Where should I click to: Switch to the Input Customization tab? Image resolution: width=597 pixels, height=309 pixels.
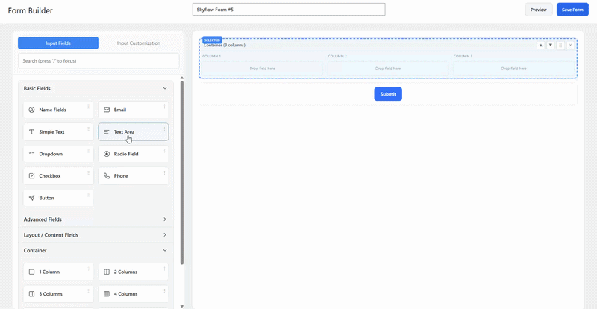[139, 43]
